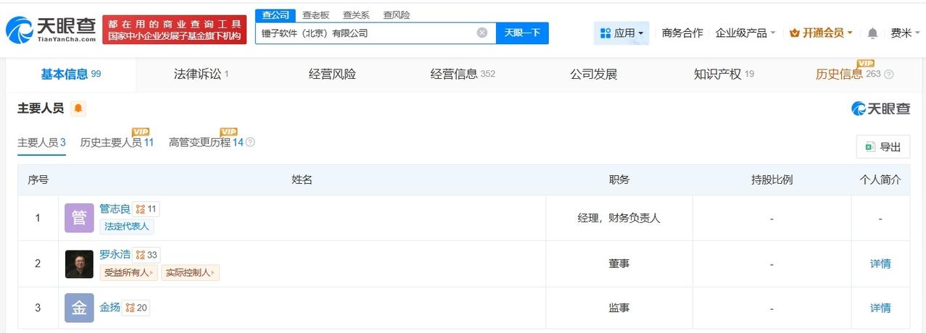926x333 pixels.
Task: Select the 历史主要人员 11 sub-tab
Action: pos(117,143)
